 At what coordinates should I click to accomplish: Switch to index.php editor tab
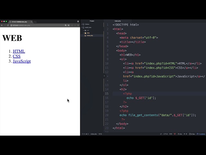pyautogui.click(x=118, y=21)
